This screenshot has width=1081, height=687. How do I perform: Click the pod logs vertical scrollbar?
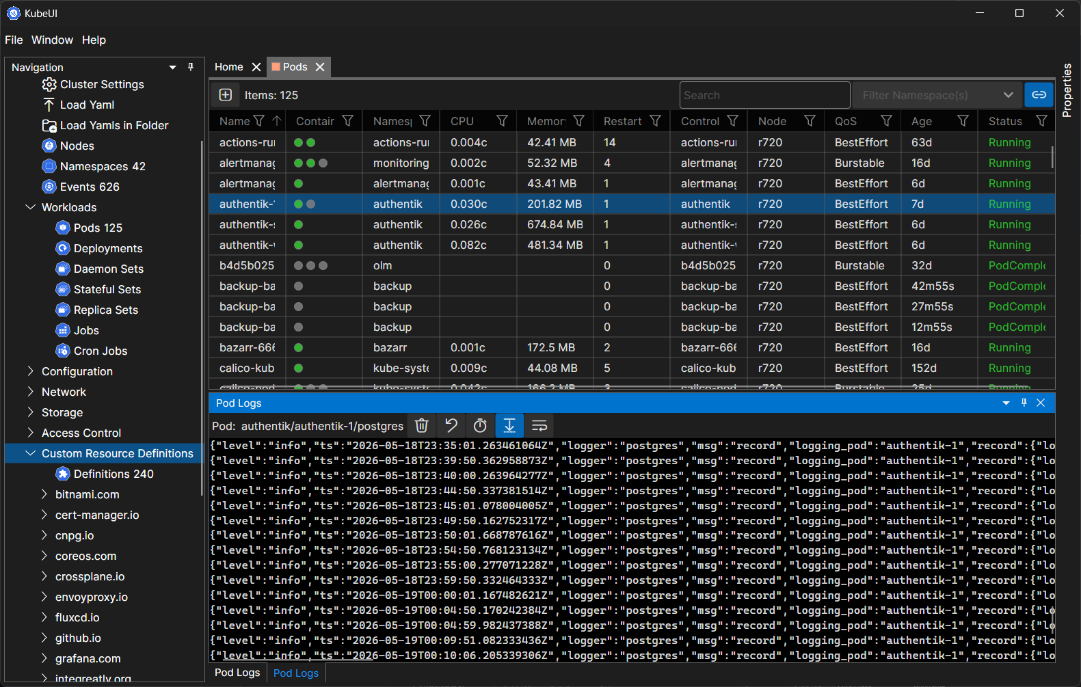[x=1052, y=619]
